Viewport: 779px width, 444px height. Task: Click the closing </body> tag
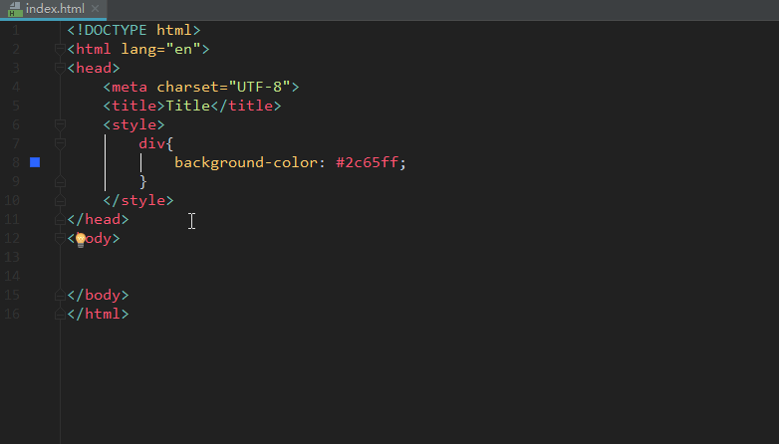(98, 295)
